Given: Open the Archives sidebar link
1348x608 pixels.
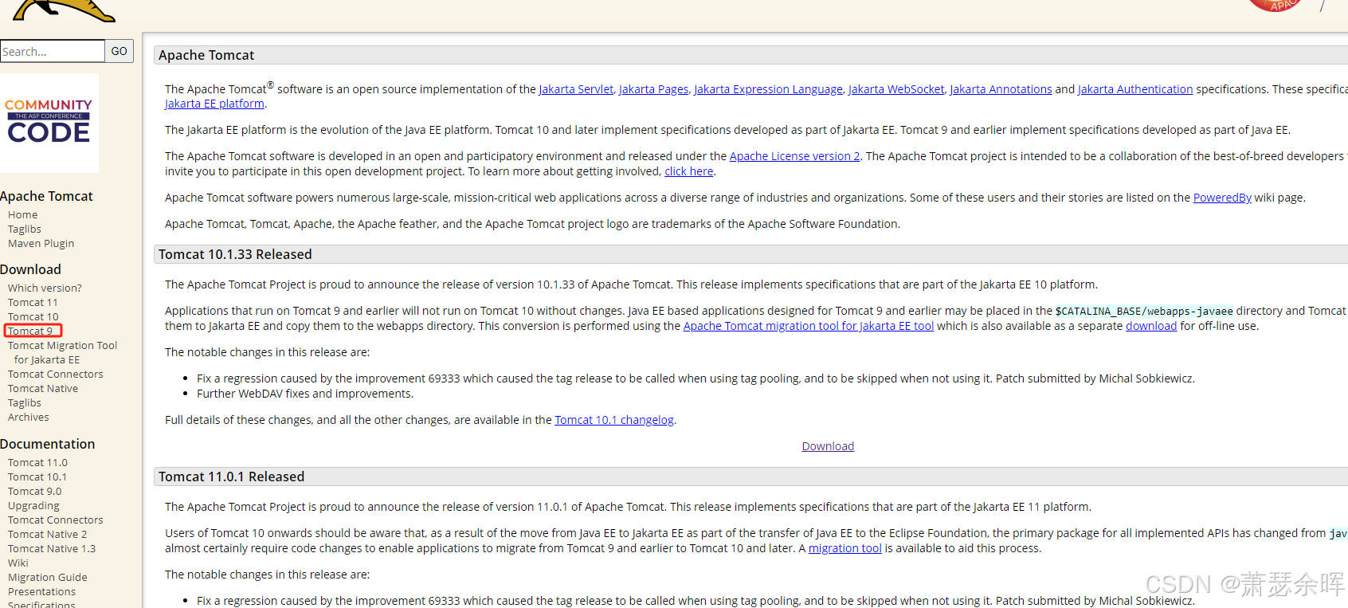Looking at the screenshot, I should (x=29, y=418).
